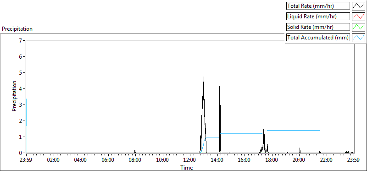Select the Total Accumulated (mm) legend label

tap(318, 38)
